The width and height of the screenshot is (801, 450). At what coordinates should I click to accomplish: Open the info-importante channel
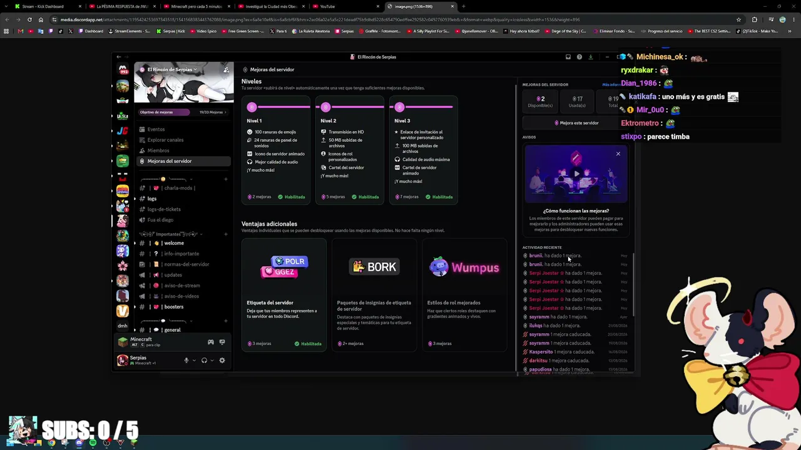(x=183, y=254)
